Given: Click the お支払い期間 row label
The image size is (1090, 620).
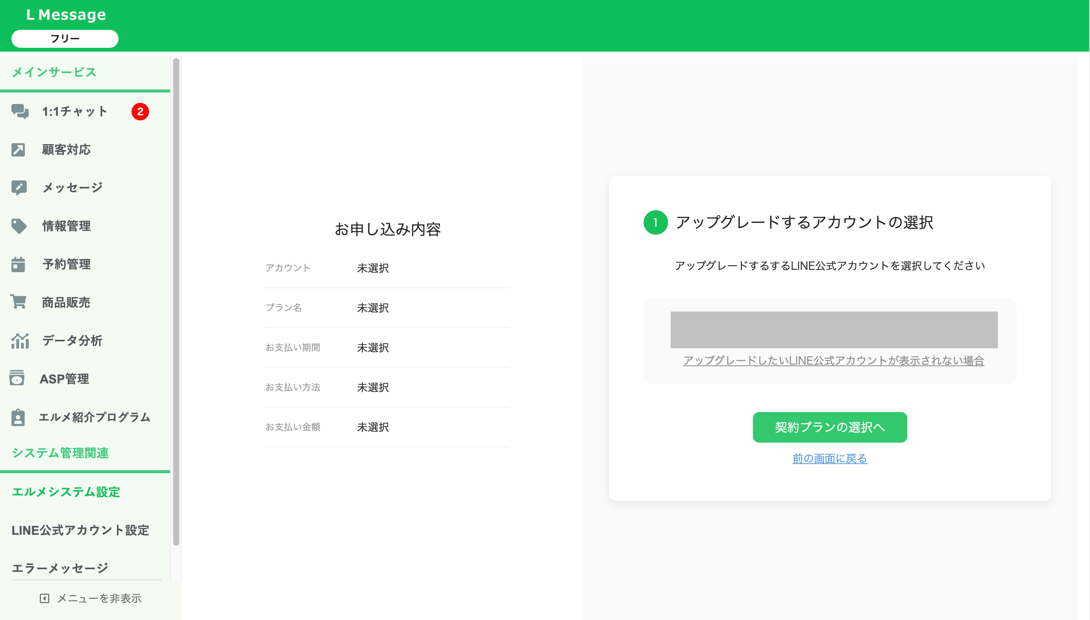Looking at the screenshot, I should (x=293, y=347).
